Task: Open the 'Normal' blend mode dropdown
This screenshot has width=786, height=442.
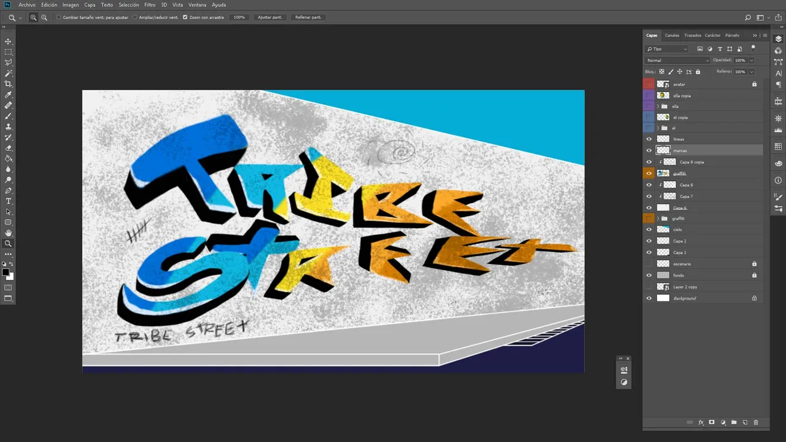Action: (677, 60)
